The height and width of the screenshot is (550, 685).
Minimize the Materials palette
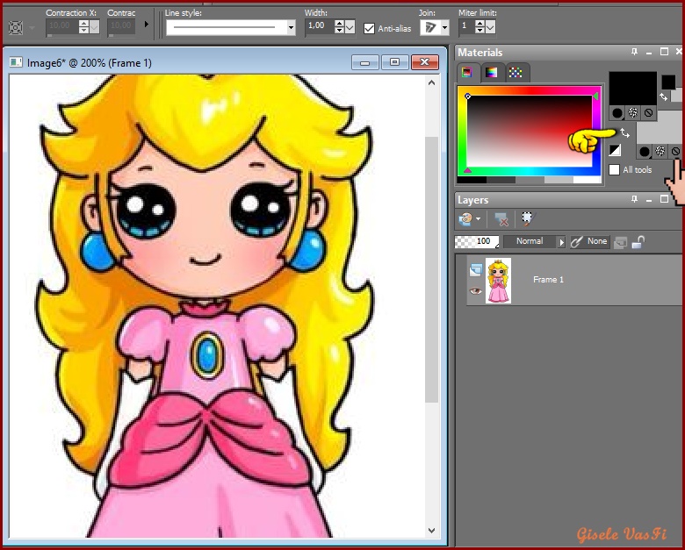649,53
